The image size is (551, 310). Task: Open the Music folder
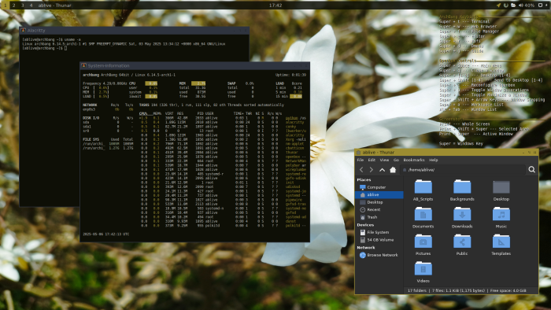pyautogui.click(x=501, y=218)
